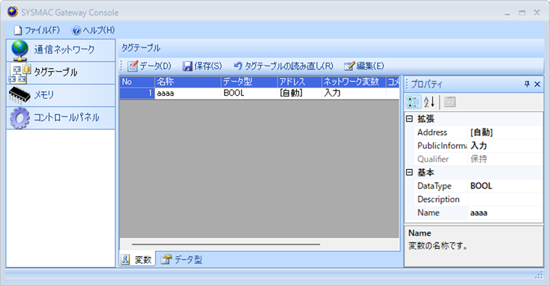This screenshot has width=550, height=286.
Task: Click the horizontal scrollbar under the table
Action: (x=226, y=244)
